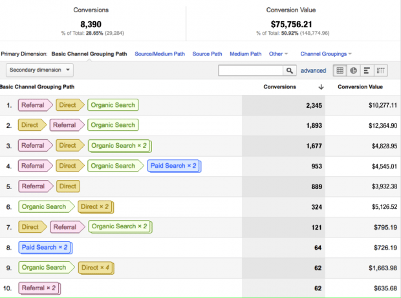401x298 pixels.
Task: Click Paid Search × 2 chip in row 4
Action: (x=173, y=166)
